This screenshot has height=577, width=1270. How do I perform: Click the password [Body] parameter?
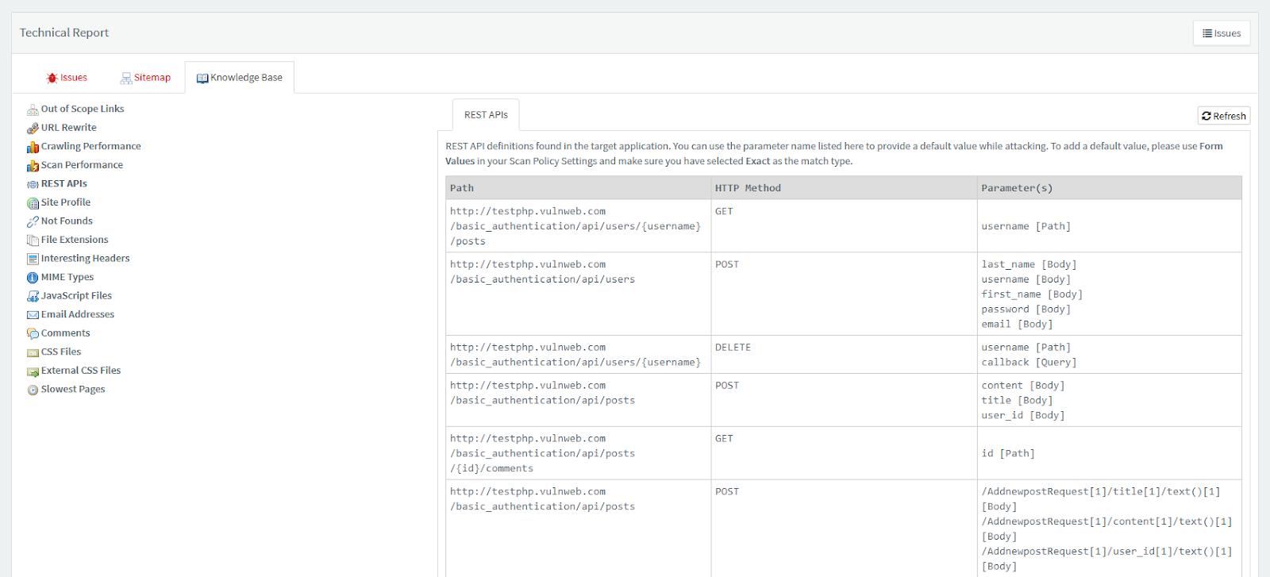pyautogui.click(x=1026, y=310)
